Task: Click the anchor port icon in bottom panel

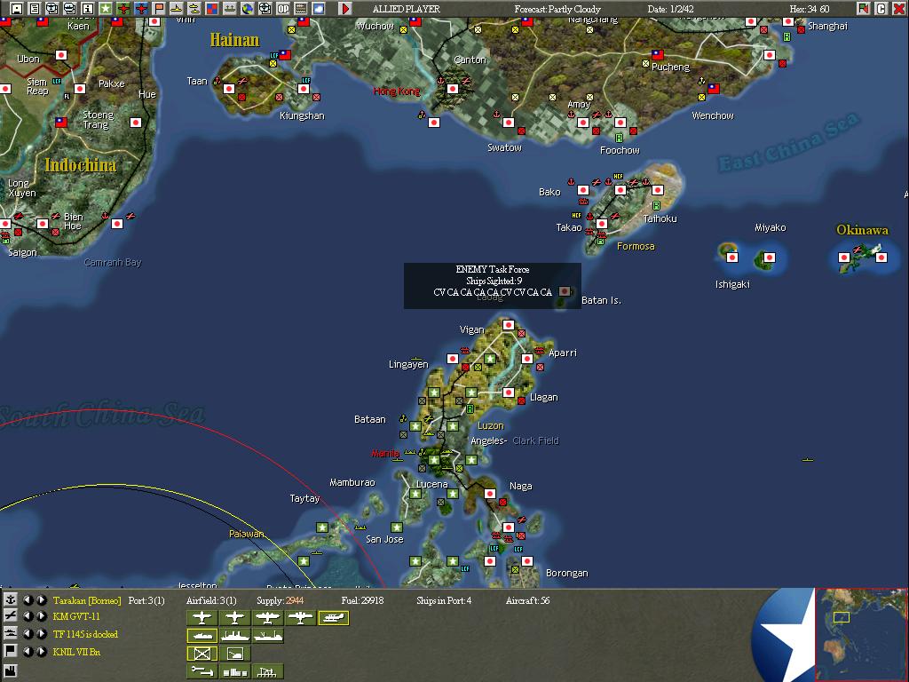Action: [x=10, y=599]
